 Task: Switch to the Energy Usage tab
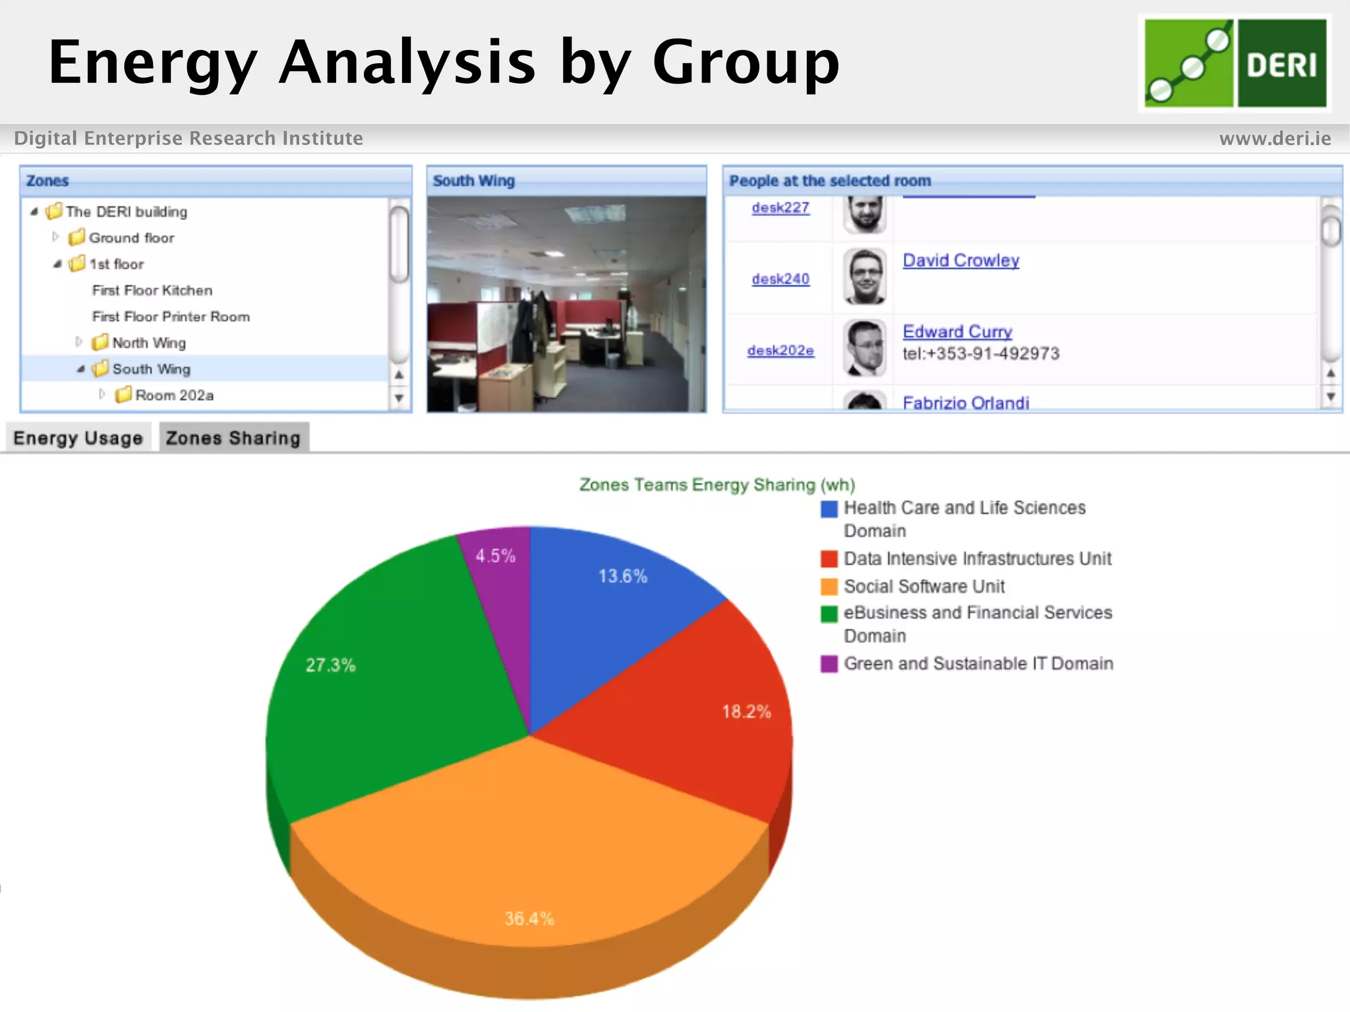[78, 438]
